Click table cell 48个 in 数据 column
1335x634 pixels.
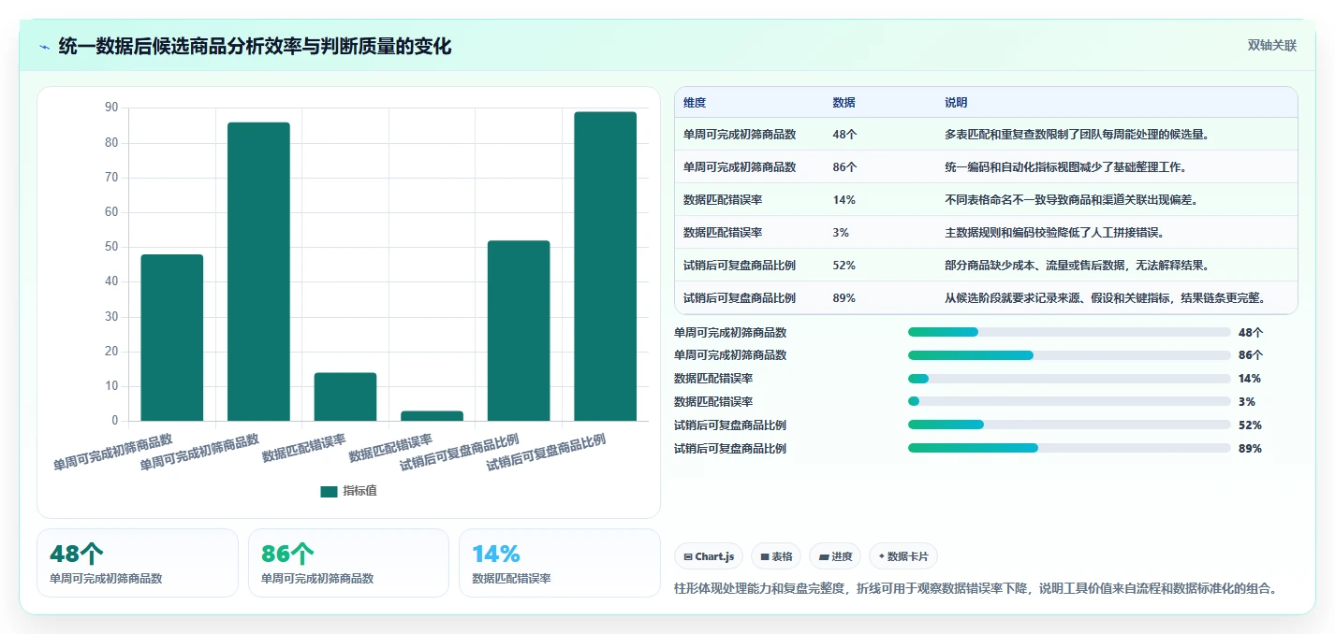click(x=844, y=135)
